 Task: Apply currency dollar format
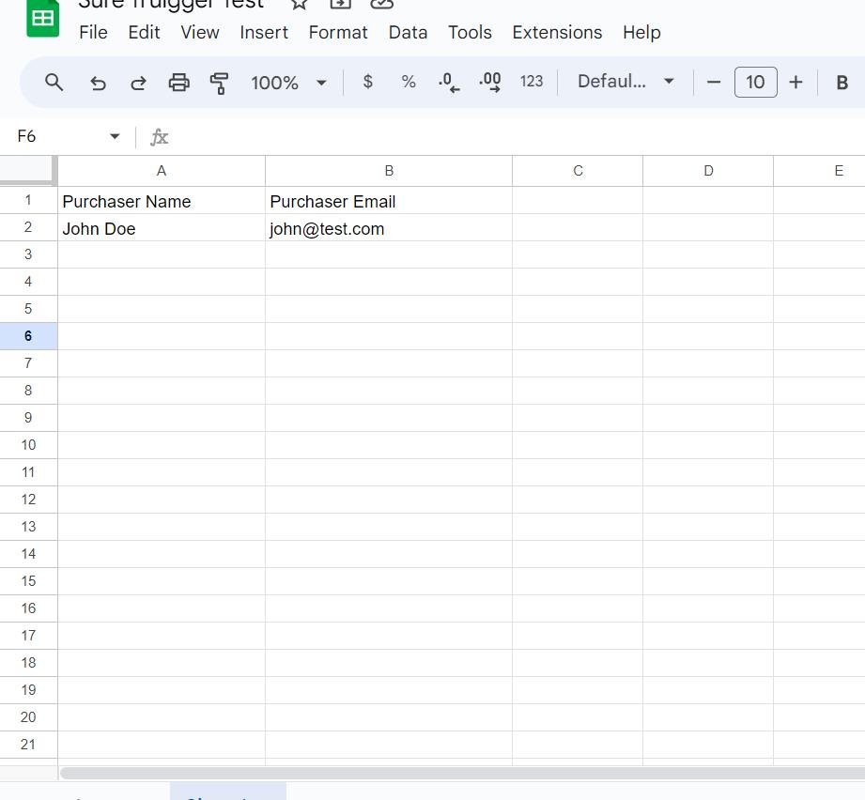pyautogui.click(x=367, y=82)
